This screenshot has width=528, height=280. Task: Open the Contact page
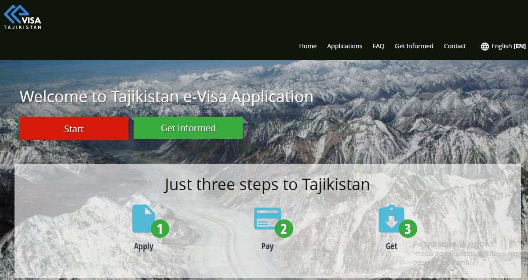pos(455,46)
